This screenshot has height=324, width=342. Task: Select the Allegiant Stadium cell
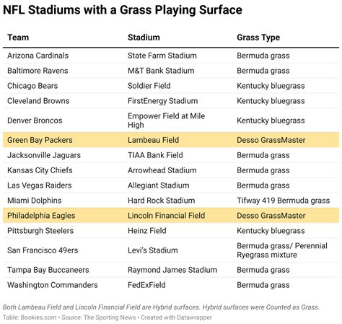point(159,185)
